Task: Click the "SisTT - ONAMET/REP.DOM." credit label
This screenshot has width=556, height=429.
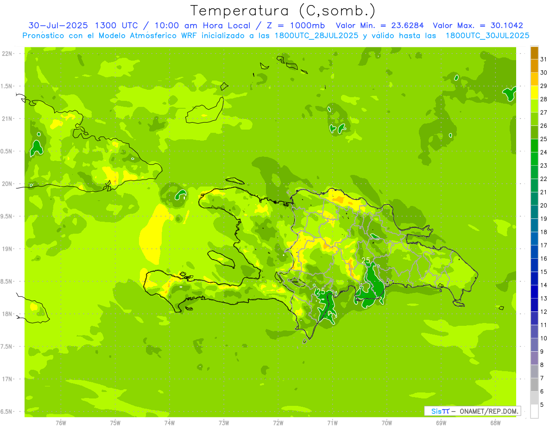Action: (473, 411)
